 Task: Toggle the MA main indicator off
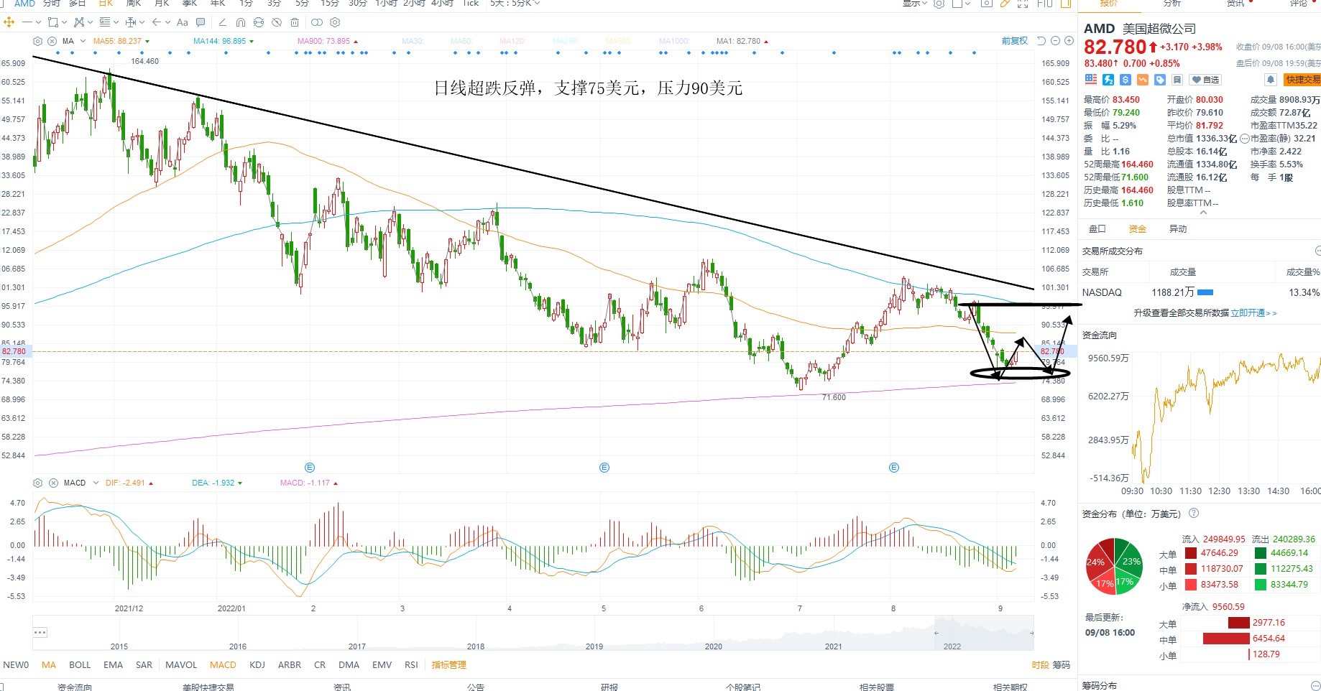[x=49, y=665]
